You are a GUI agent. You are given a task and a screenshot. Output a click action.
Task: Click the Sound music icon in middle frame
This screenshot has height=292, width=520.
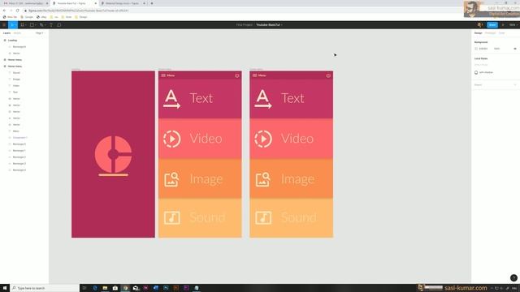click(172, 218)
